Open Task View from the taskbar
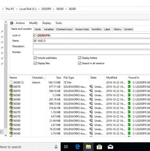The width and height of the screenshot is (150, 151). [66, 147]
